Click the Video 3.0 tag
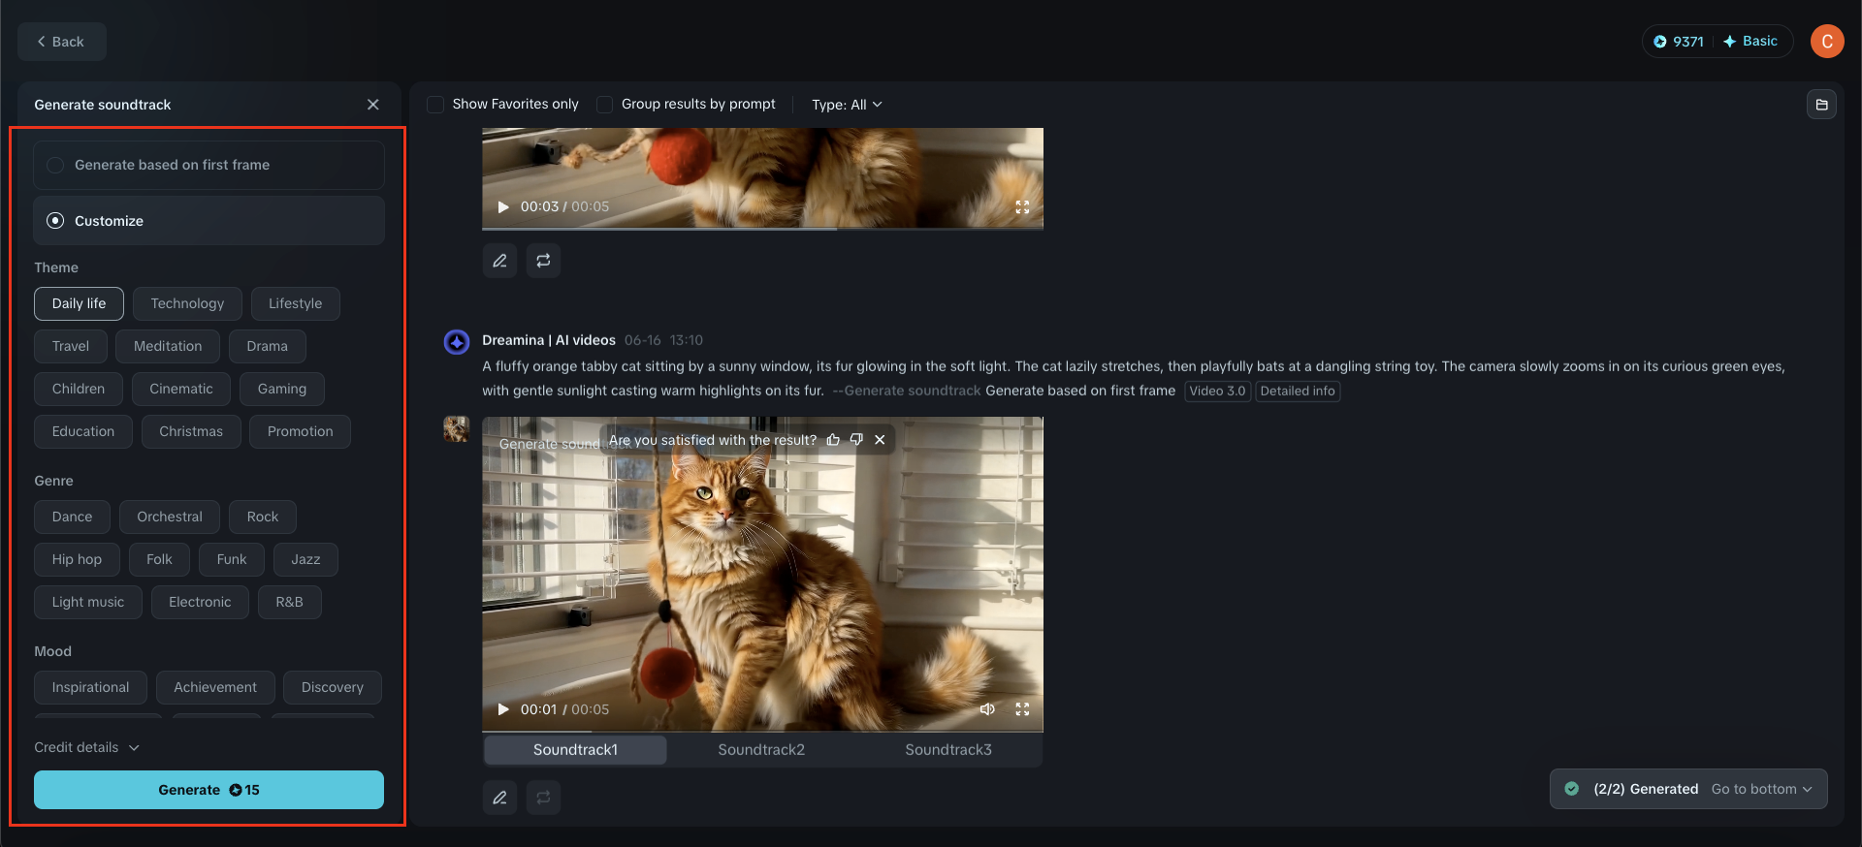 coord(1217,392)
